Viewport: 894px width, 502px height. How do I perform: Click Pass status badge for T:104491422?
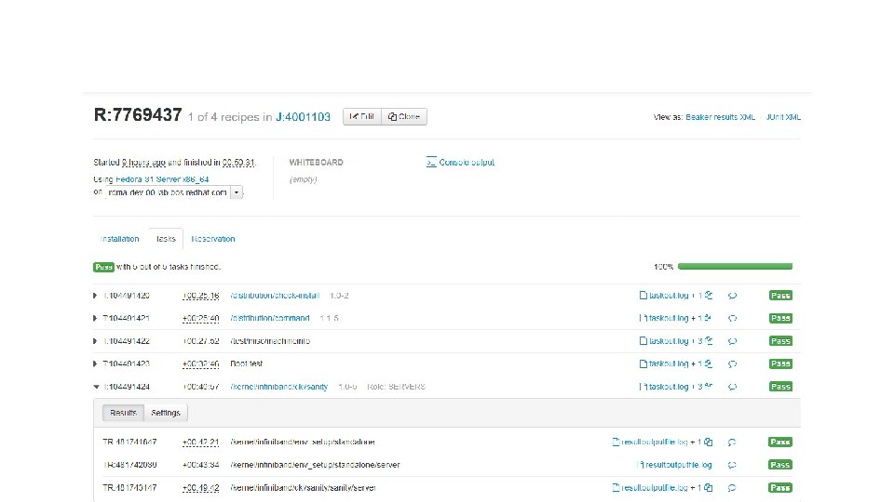[x=780, y=341]
